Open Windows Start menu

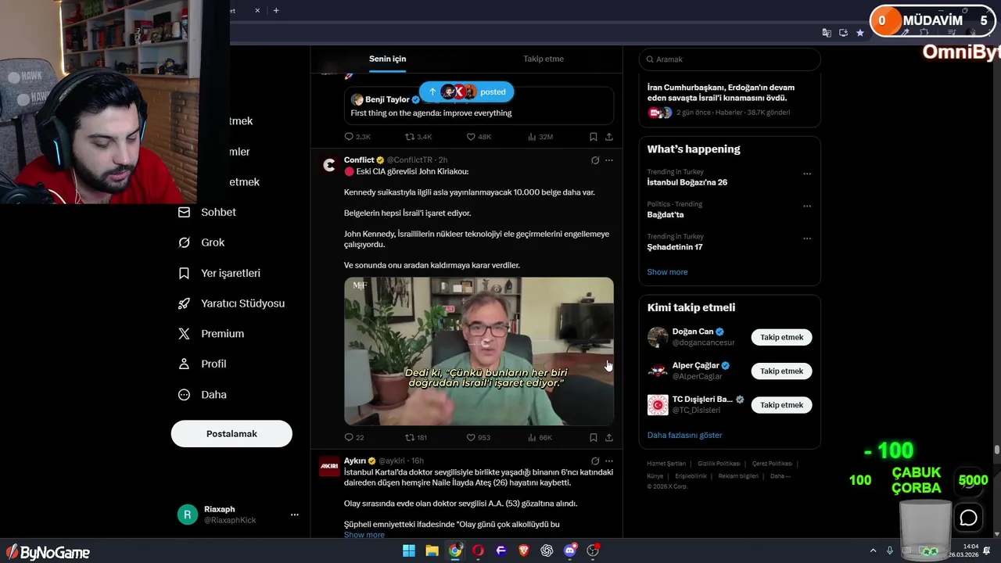pos(409,550)
